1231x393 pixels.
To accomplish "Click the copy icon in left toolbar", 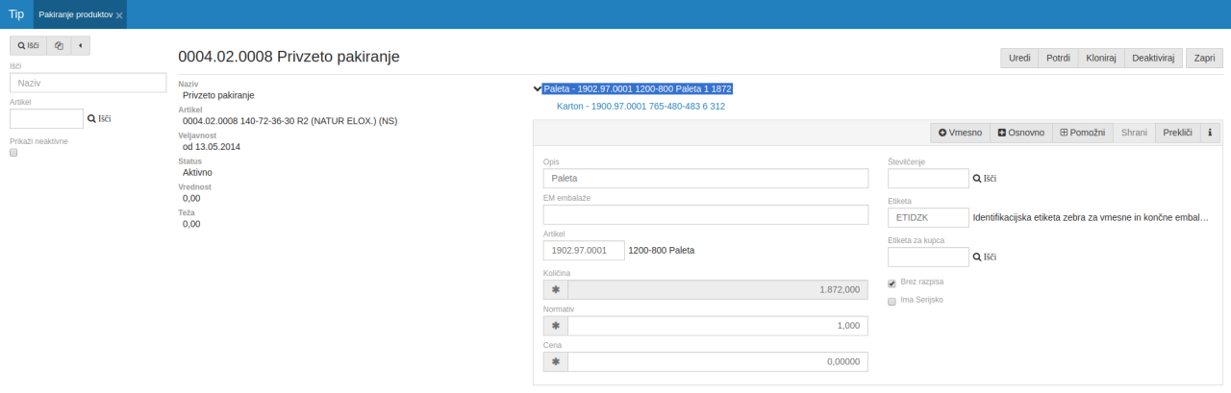I will pos(59,45).
